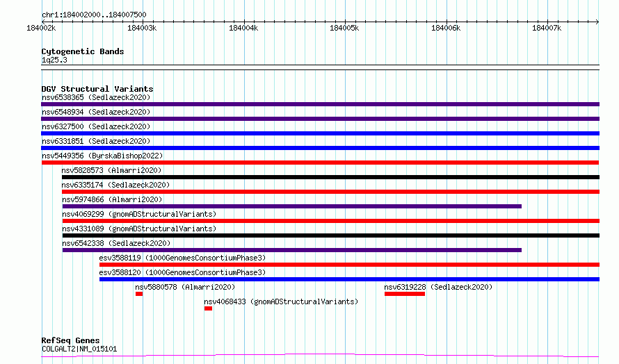Open the COLGALT2|NM_015101 gene label
Image resolution: width=619 pixels, height=364 pixels.
point(79,349)
